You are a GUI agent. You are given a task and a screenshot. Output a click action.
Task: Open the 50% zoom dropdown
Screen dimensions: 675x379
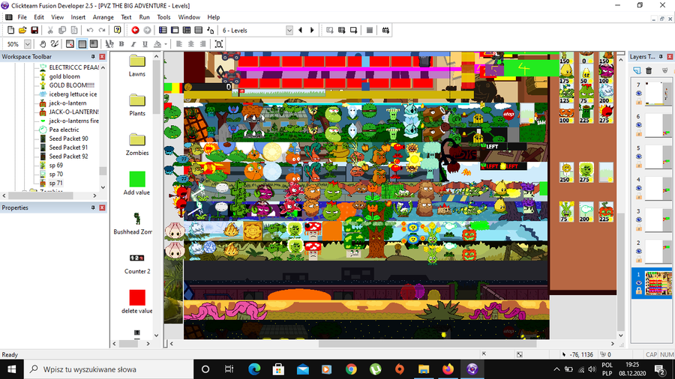(28, 44)
